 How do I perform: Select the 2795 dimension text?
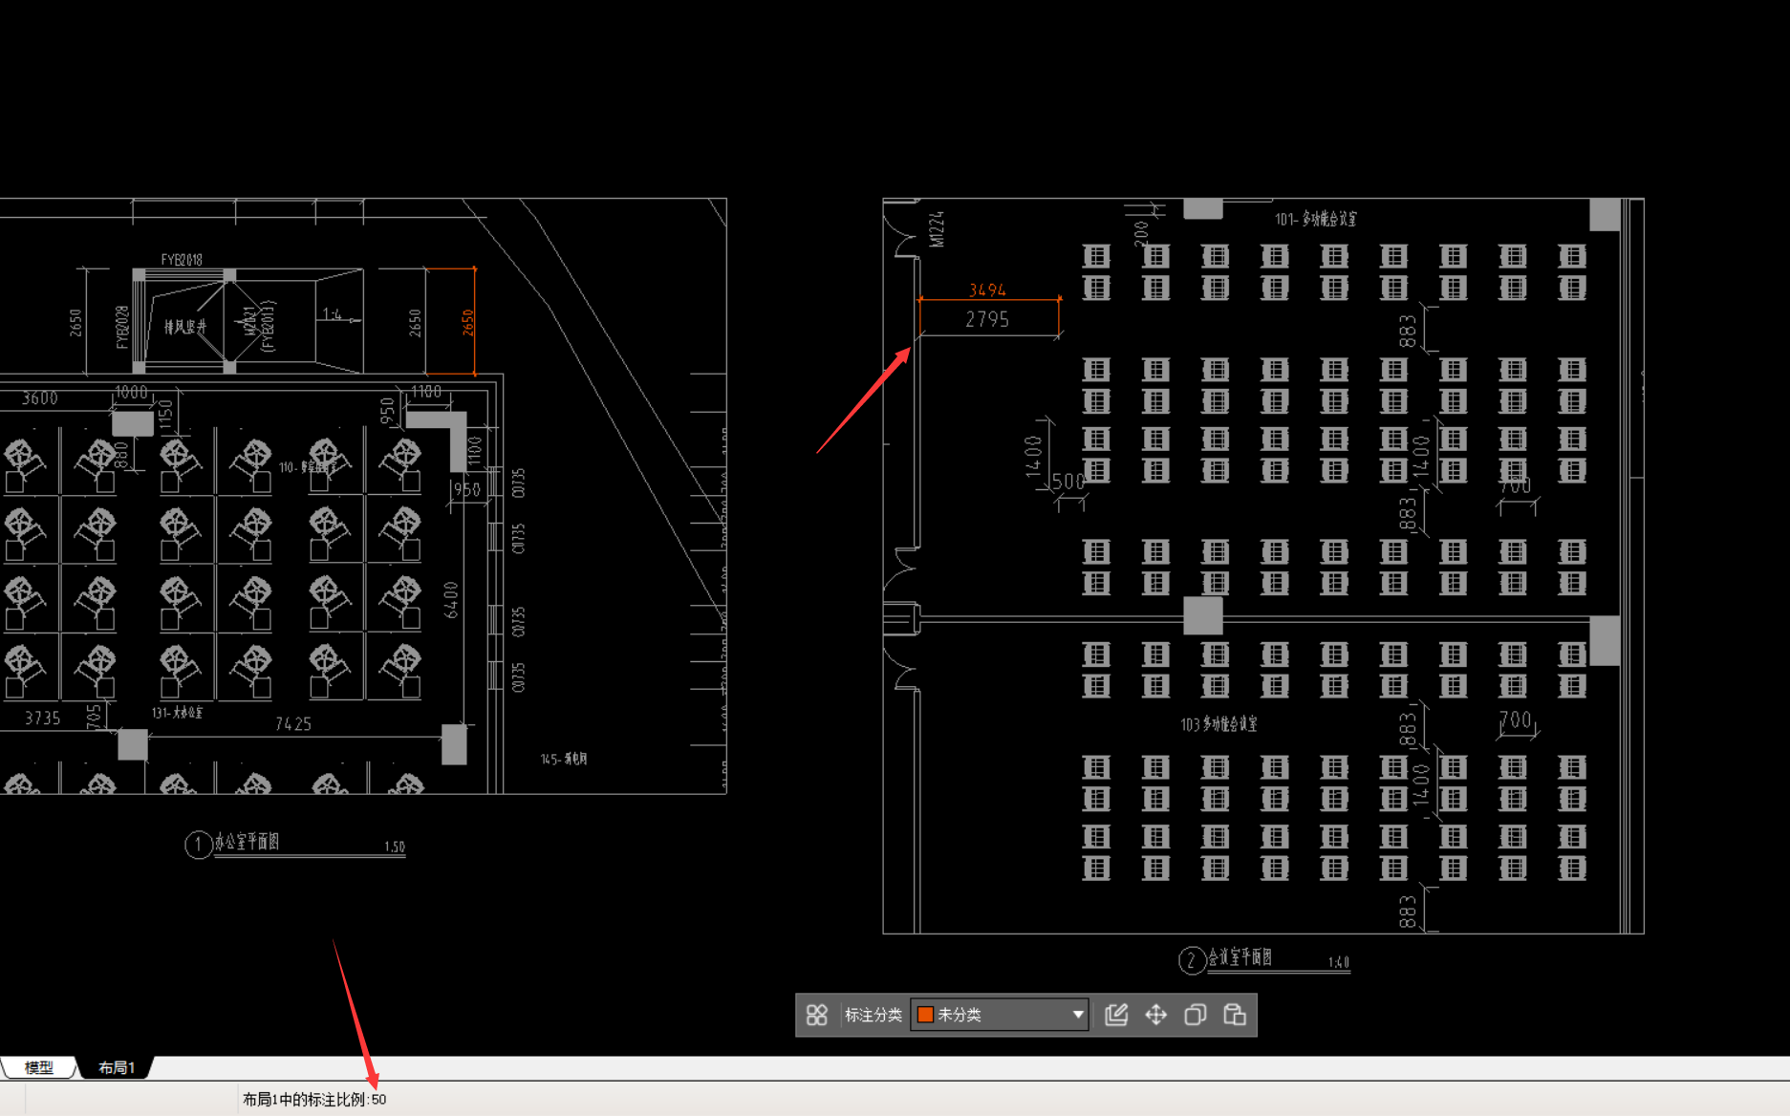[x=987, y=319]
